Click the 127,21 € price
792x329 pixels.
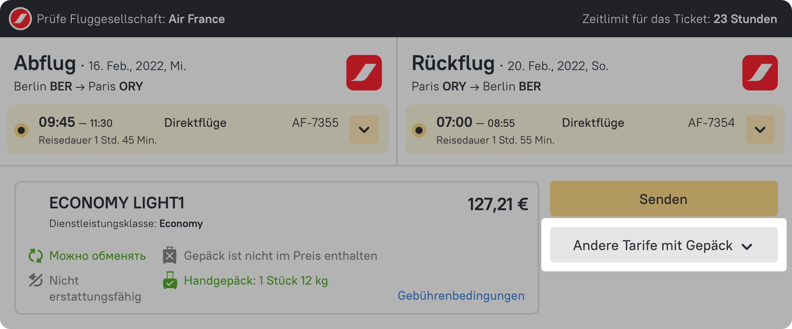(497, 204)
